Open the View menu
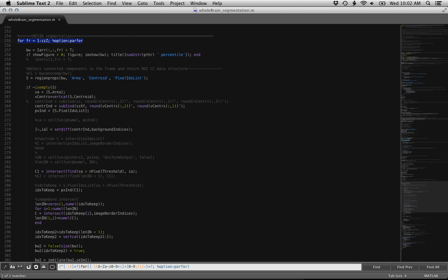Viewport: 448px width, 280px height. 127,3
